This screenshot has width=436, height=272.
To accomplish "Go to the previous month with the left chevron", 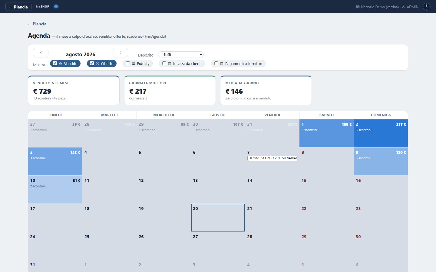I will tap(41, 53).
